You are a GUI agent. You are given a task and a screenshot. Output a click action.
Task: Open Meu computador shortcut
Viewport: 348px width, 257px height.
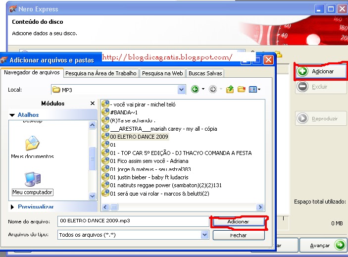(32, 184)
